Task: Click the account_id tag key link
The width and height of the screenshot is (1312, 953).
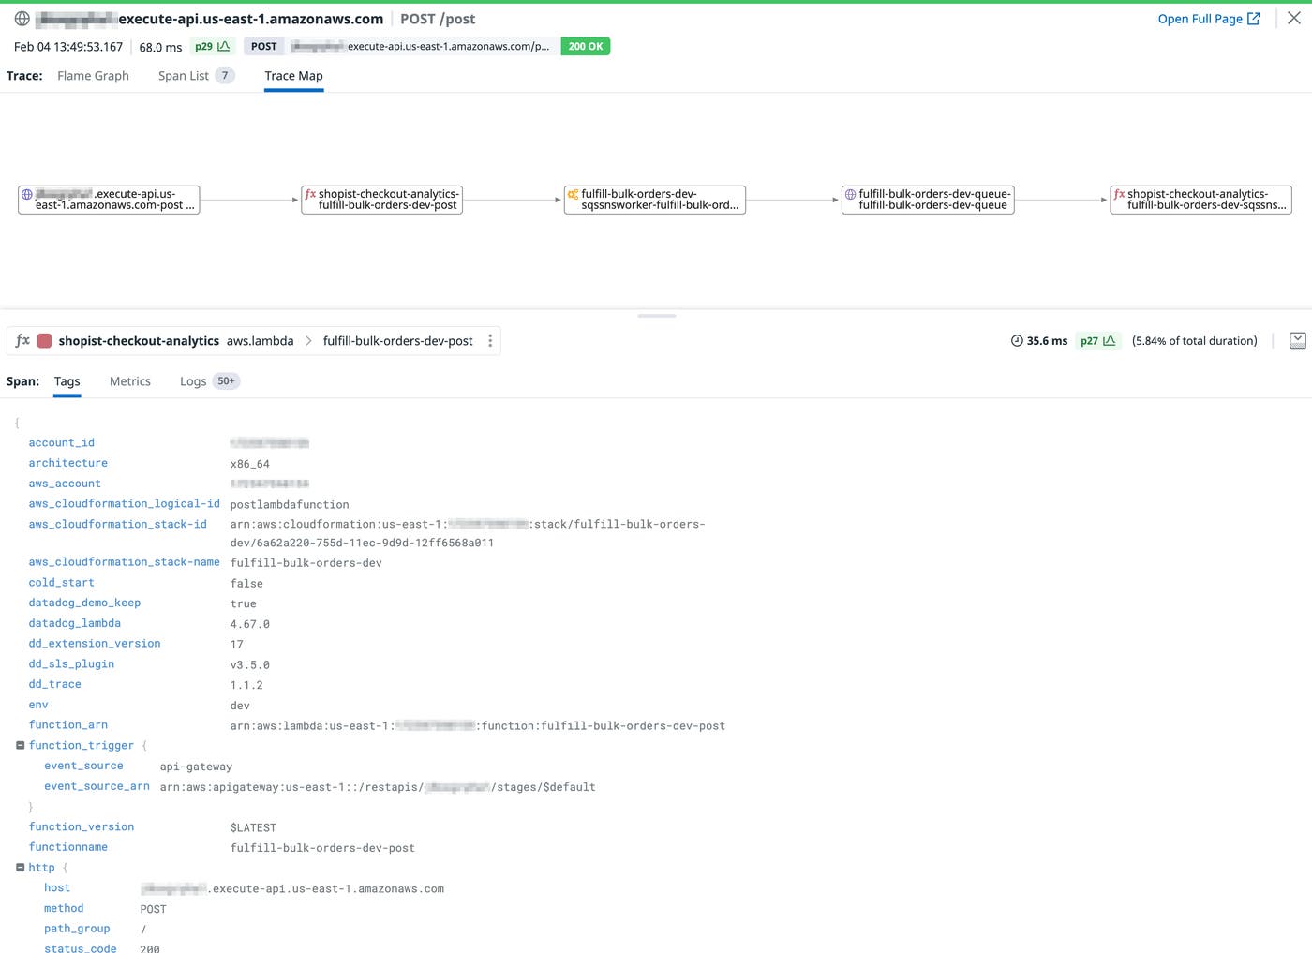Action: point(61,442)
